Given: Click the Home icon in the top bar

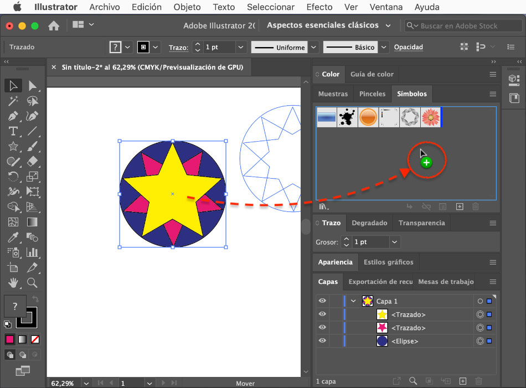Looking at the screenshot, I should [54, 26].
